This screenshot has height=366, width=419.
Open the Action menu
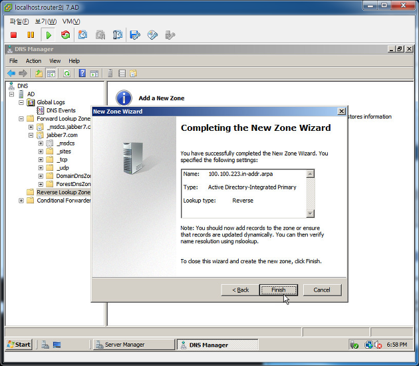click(x=33, y=61)
